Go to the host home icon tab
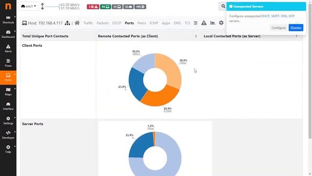Viewport: 312px width, 176px height. pos(77,23)
